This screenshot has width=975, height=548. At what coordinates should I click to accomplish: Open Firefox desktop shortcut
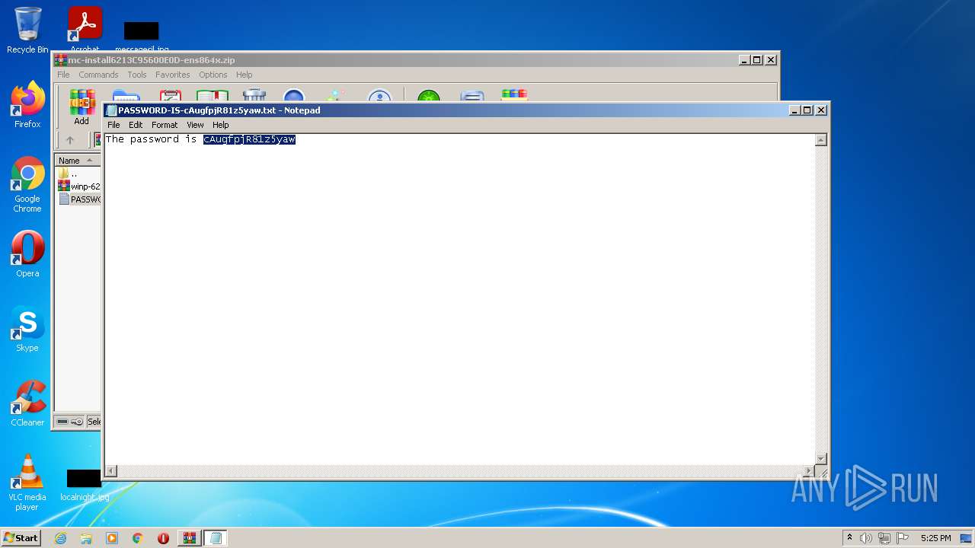[27, 105]
